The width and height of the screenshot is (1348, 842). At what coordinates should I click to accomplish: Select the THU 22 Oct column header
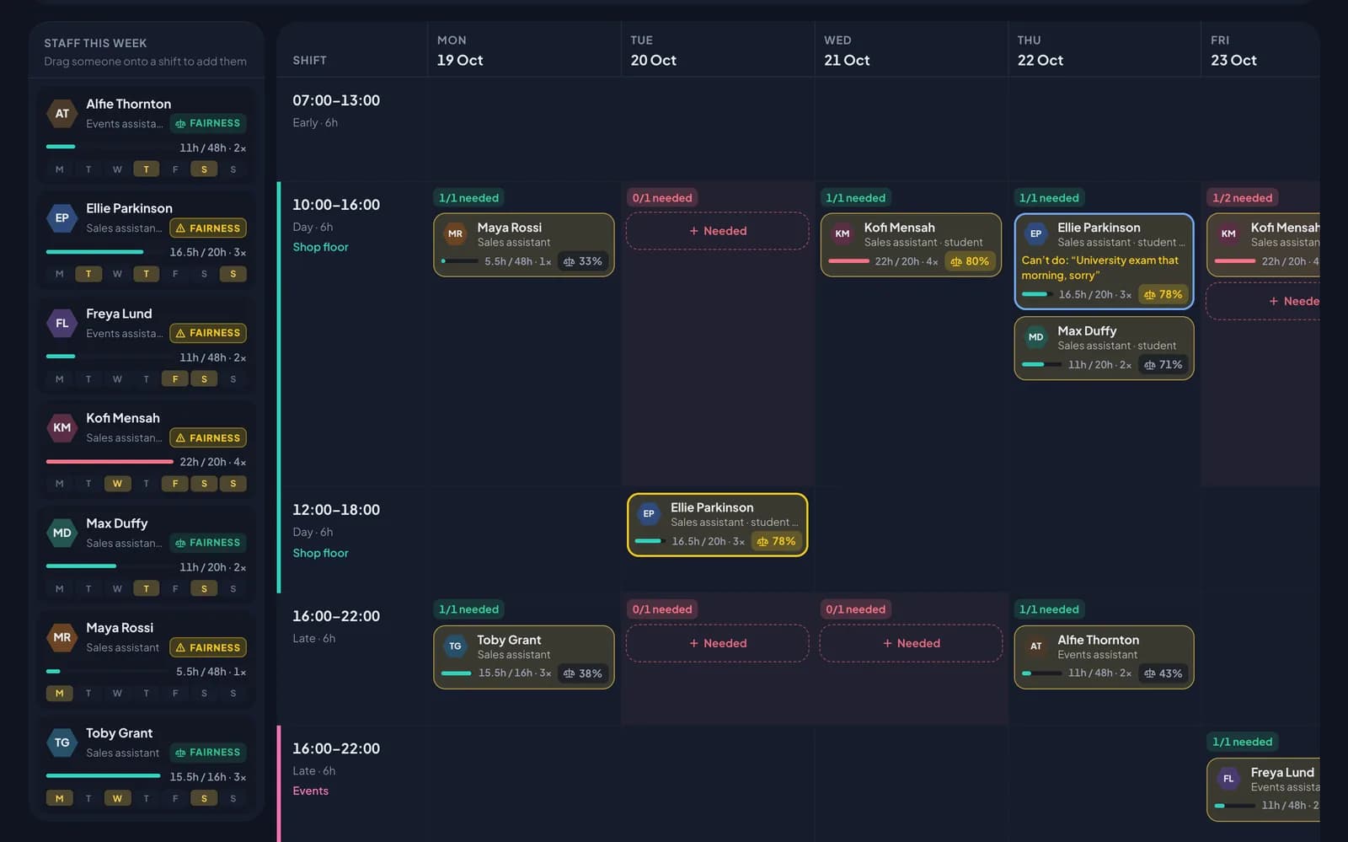pyautogui.click(x=1105, y=51)
